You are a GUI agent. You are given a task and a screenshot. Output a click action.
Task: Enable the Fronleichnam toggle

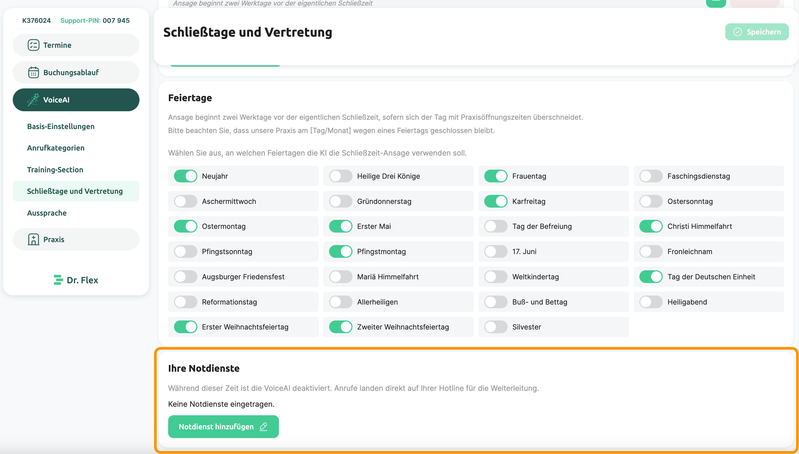(651, 251)
